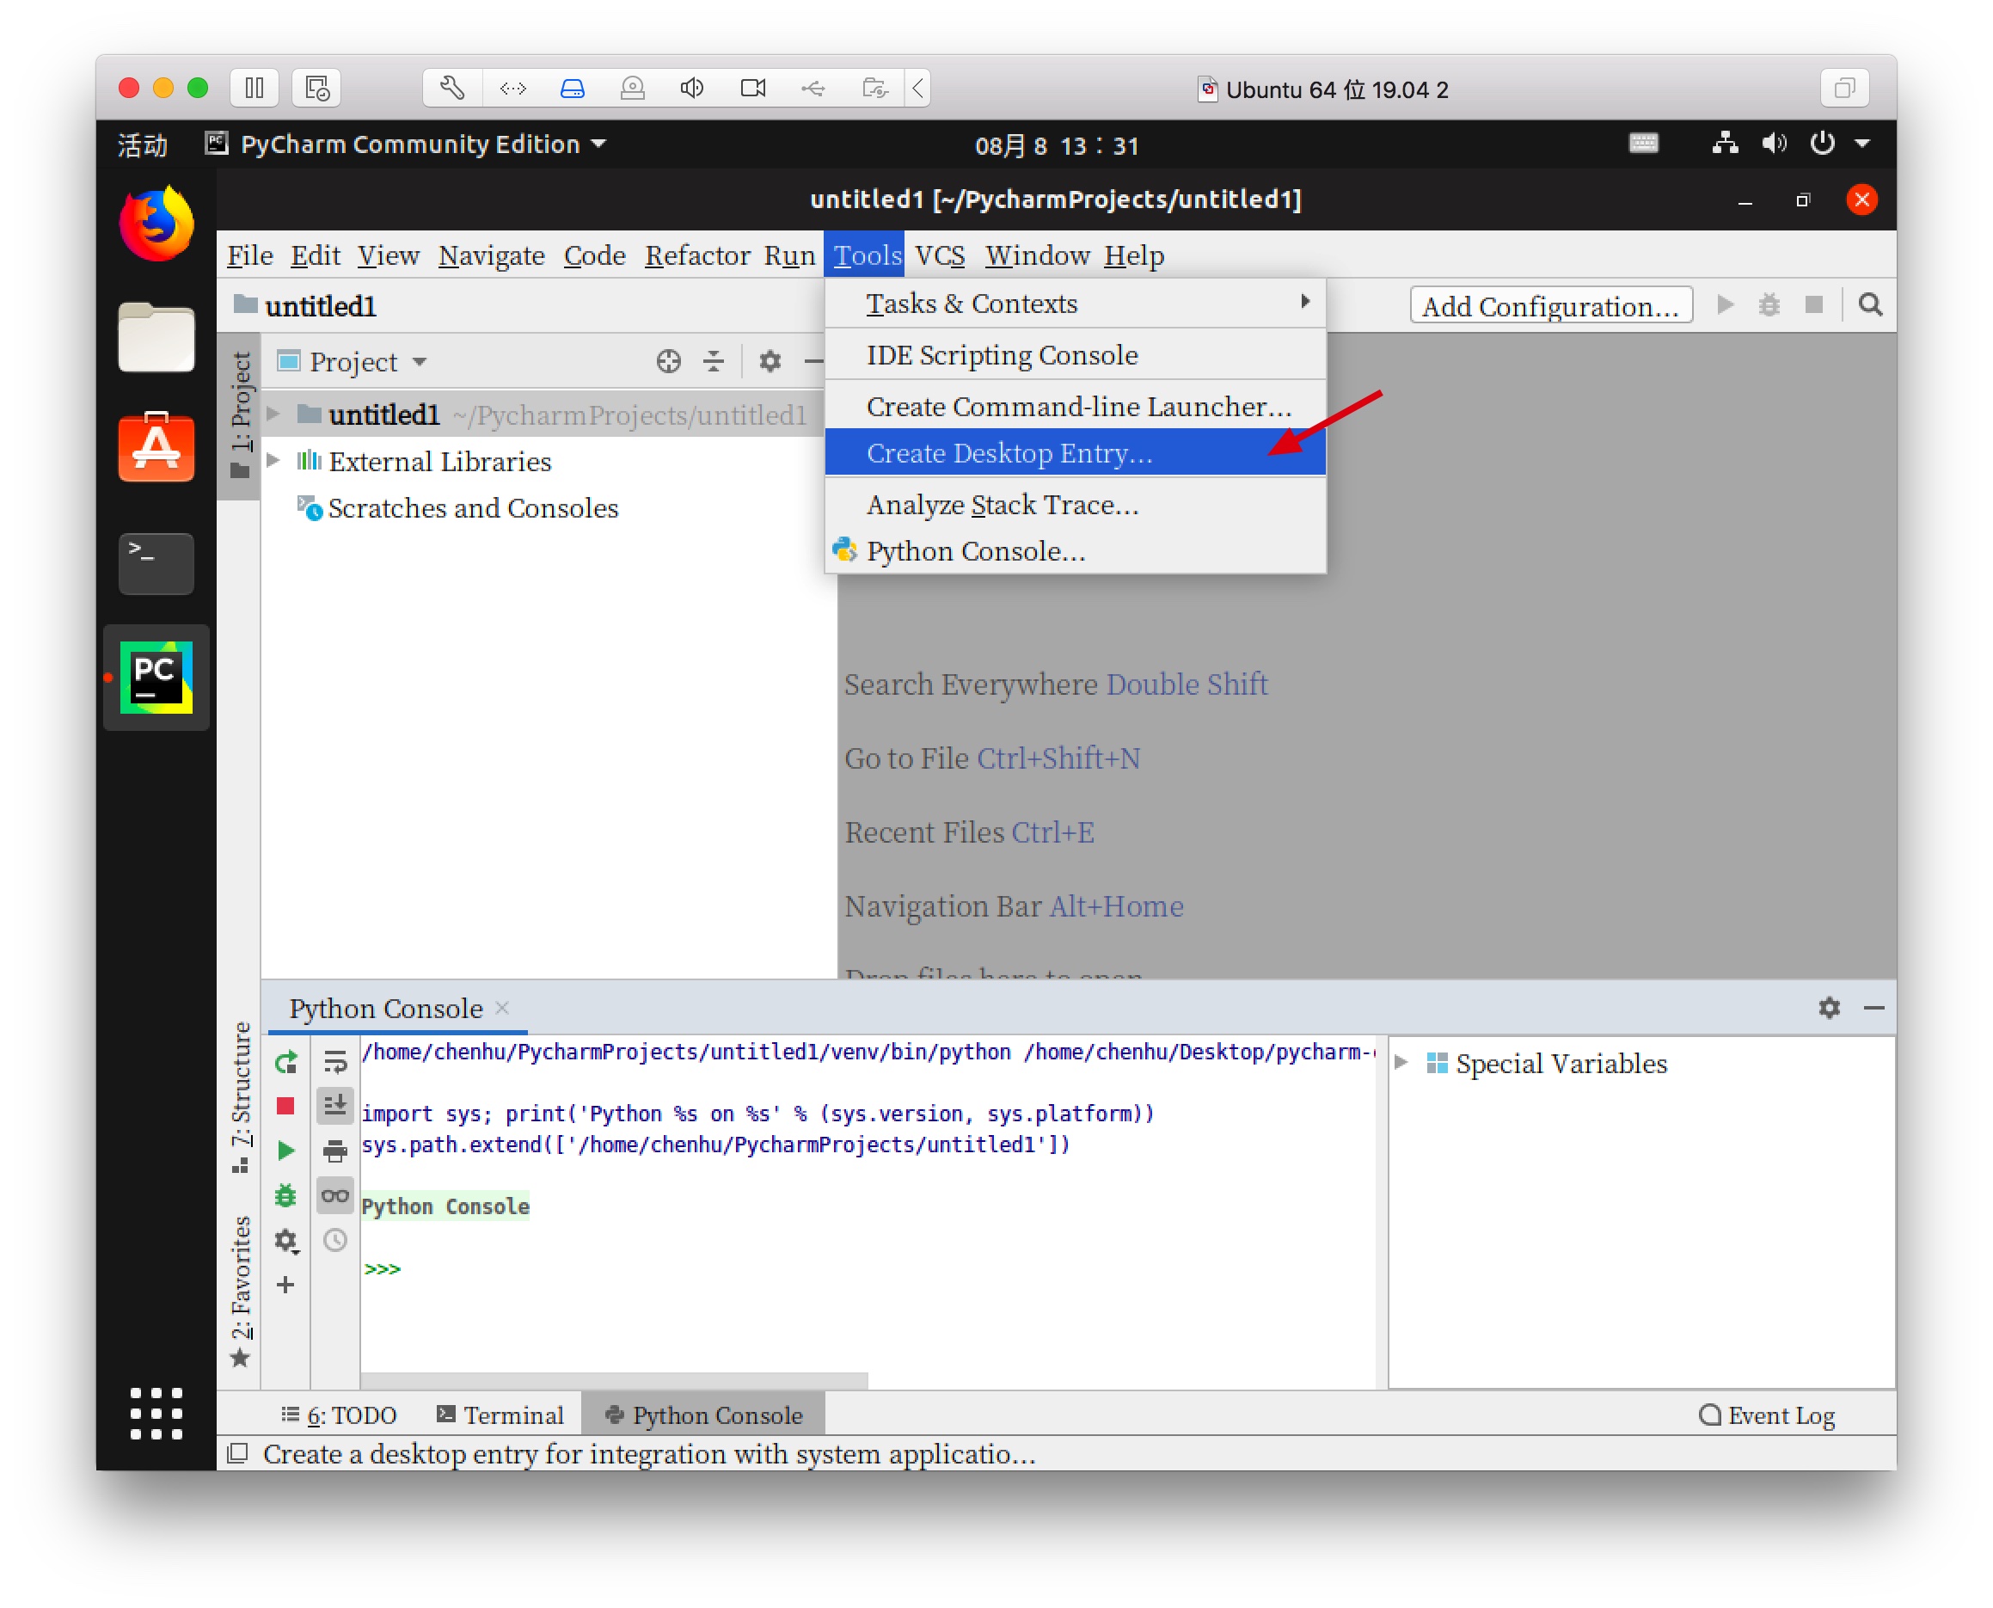Select Analyze Stack Trace... menu item
Viewport: 1993px width, 1608px height.
pyautogui.click(x=1076, y=505)
